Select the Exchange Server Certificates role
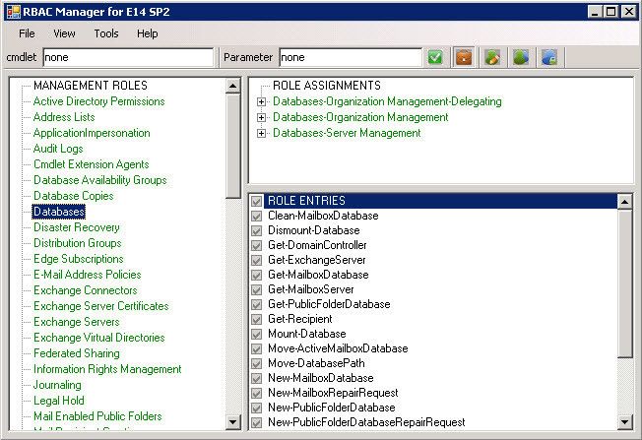 pyautogui.click(x=101, y=306)
